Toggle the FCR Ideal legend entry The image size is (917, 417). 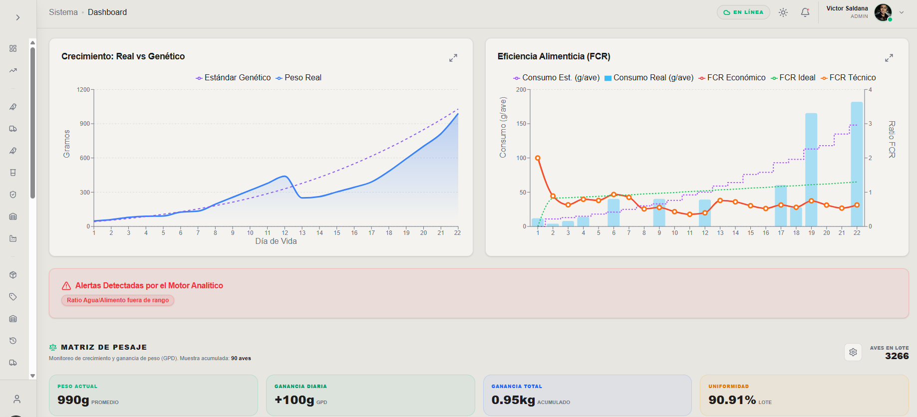[x=793, y=78]
